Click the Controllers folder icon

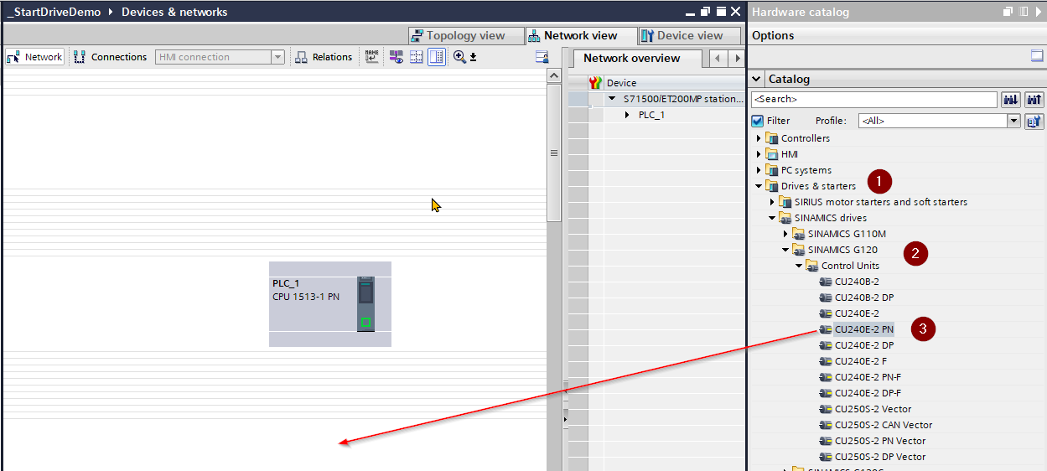click(x=772, y=138)
